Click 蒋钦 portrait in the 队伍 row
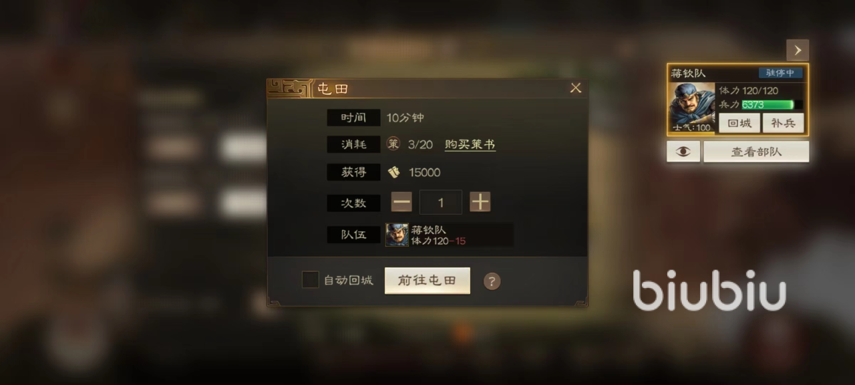855x385 pixels. click(397, 235)
